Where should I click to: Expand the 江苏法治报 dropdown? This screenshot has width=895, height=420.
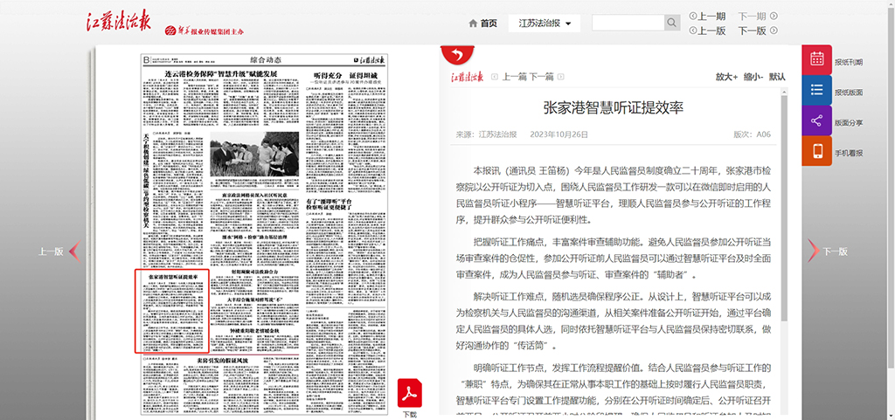(x=544, y=24)
